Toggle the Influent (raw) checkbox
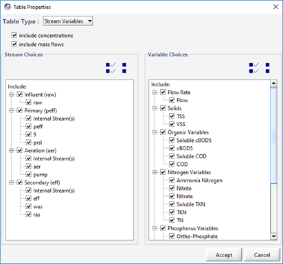Screen dimensions: 283x264 [x=20, y=95]
